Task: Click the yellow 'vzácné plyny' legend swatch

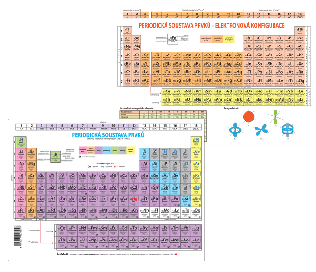Action: point(130,150)
